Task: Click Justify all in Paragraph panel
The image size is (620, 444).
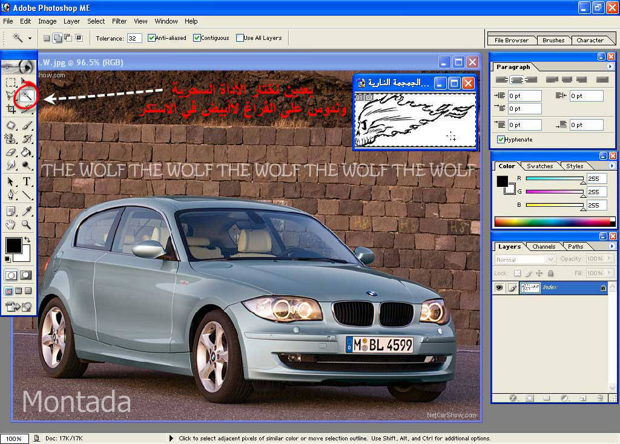Action: pos(602,80)
